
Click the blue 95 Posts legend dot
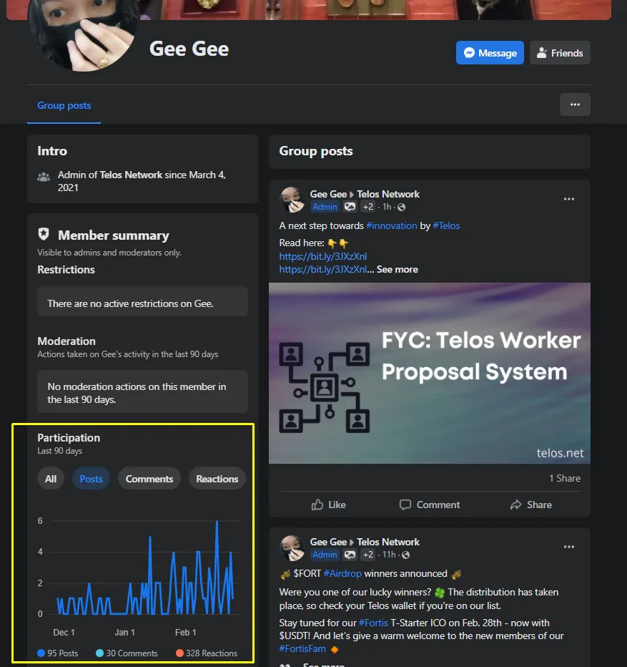click(x=41, y=653)
